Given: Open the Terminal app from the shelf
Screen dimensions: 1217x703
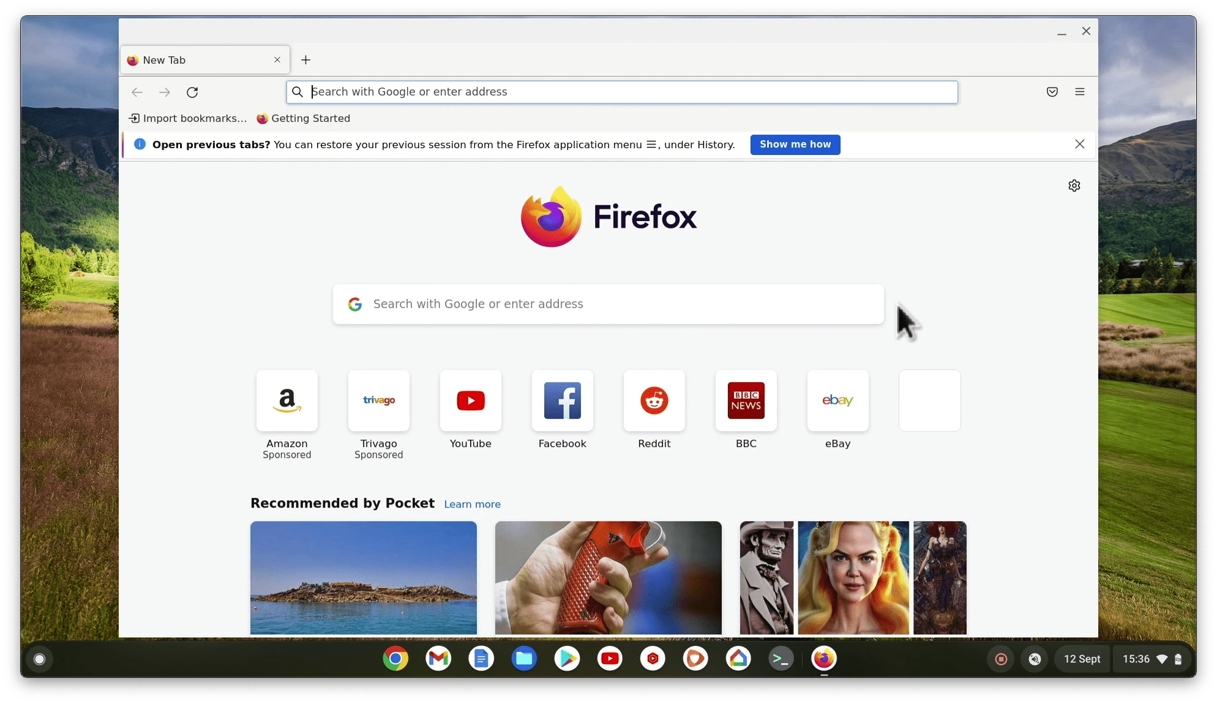Looking at the screenshot, I should click(781, 659).
